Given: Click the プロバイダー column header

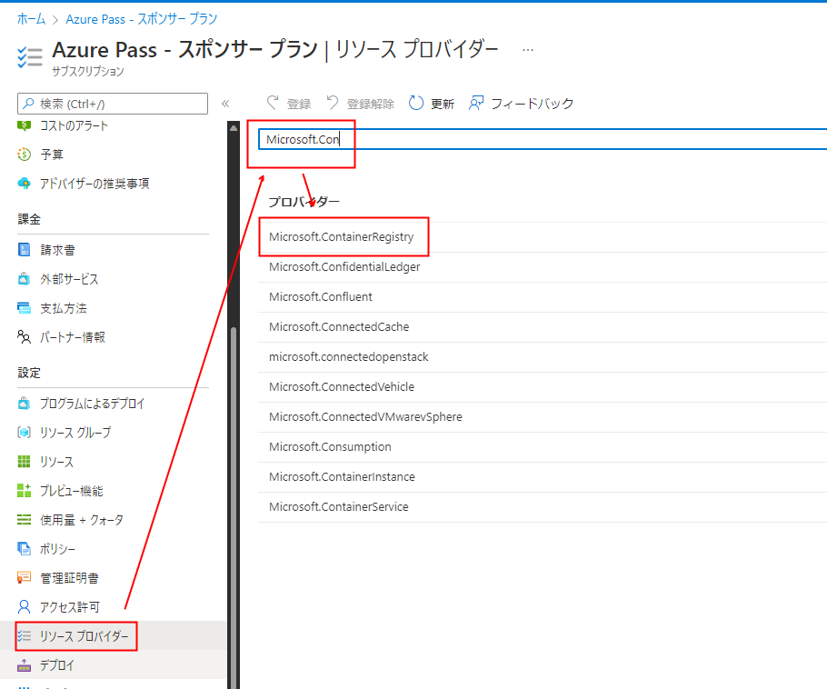Looking at the screenshot, I should click(304, 202).
